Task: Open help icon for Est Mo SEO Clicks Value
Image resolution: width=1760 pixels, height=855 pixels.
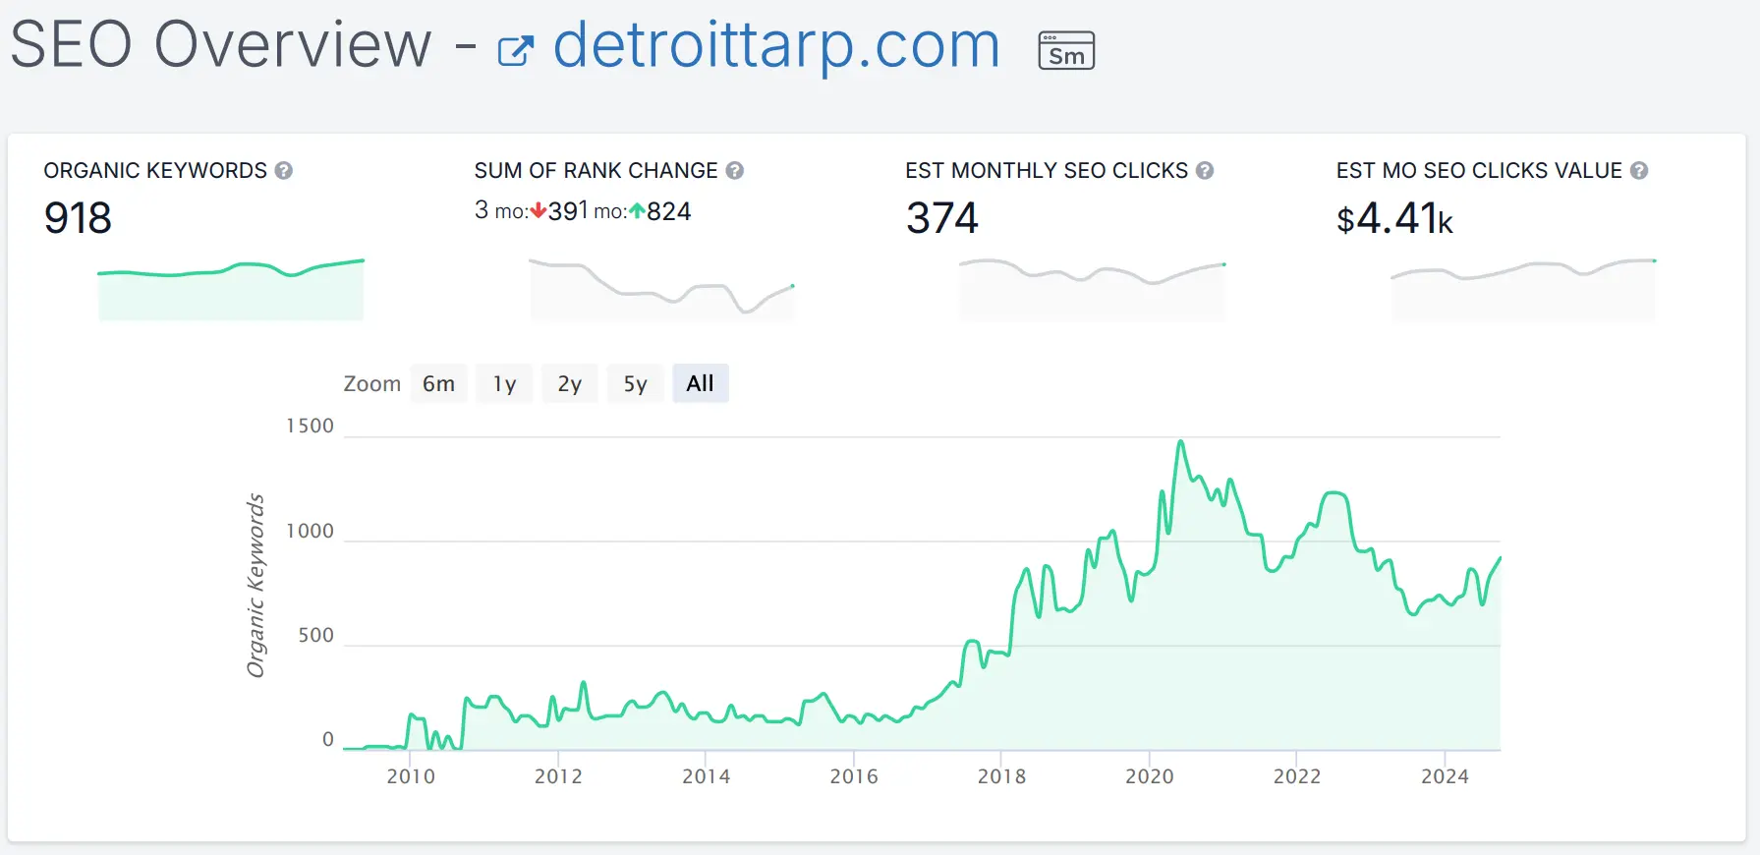Action: tap(1639, 171)
